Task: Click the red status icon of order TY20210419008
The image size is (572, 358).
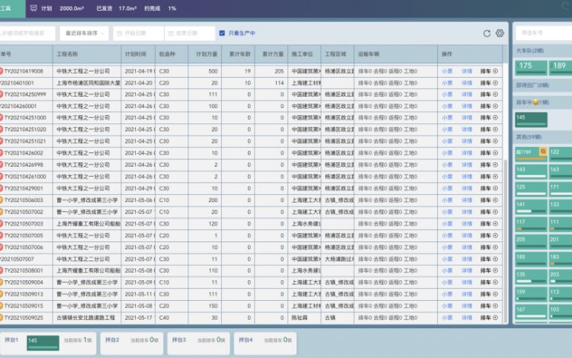Action: 1,71
